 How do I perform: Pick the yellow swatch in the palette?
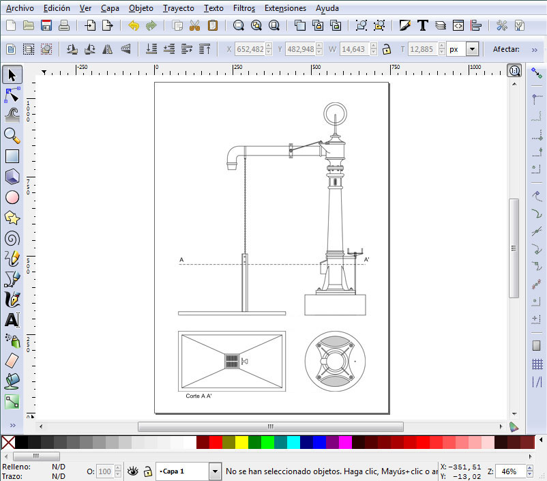[241, 442]
